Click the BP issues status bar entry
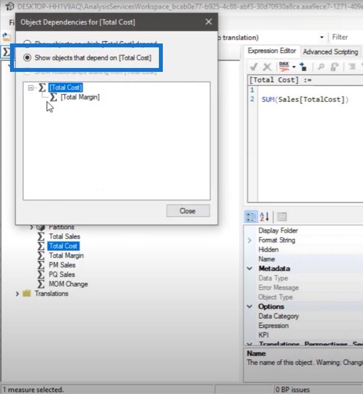Screen dimensions: 363x394 point(293,390)
